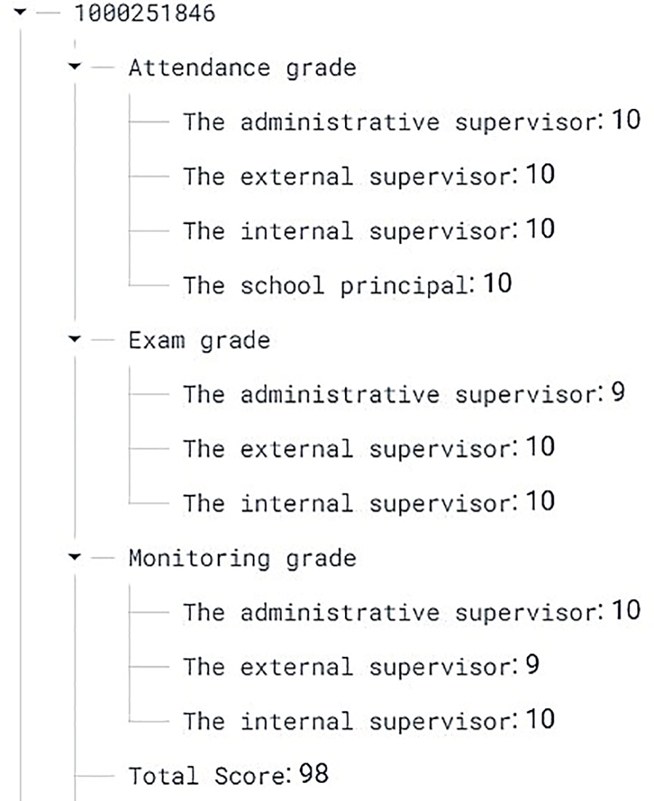
Task: Click the Total Score value 98
Action: coord(313,774)
